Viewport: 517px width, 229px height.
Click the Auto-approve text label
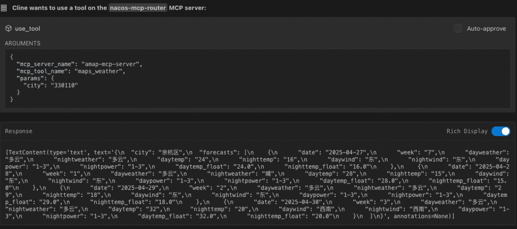[x=486, y=29]
